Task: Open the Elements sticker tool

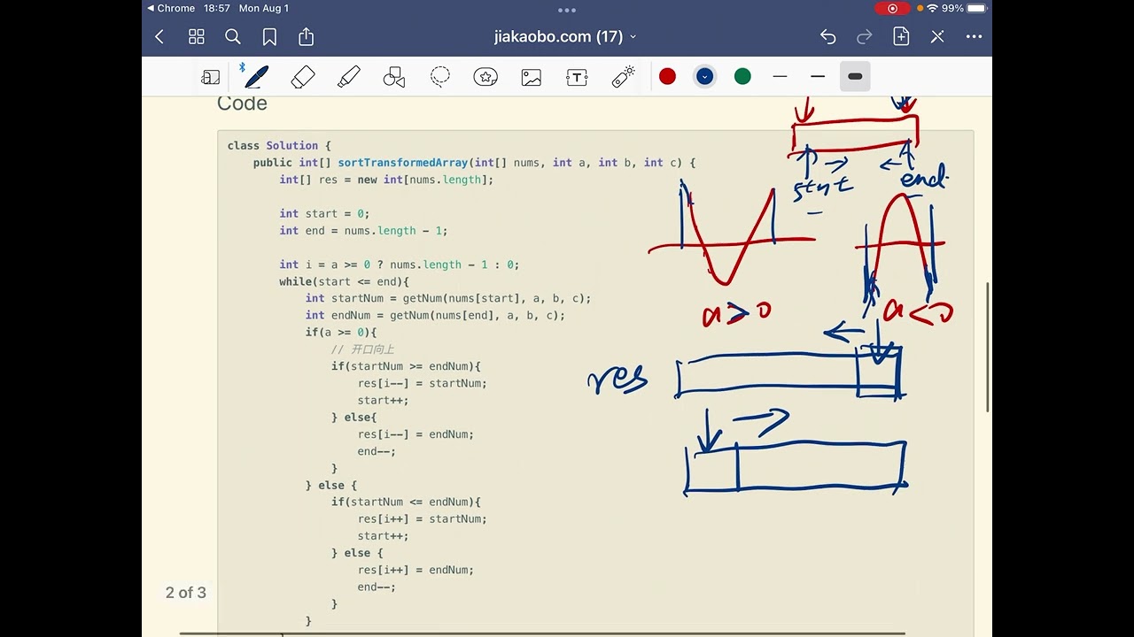Action: (485, 77)
